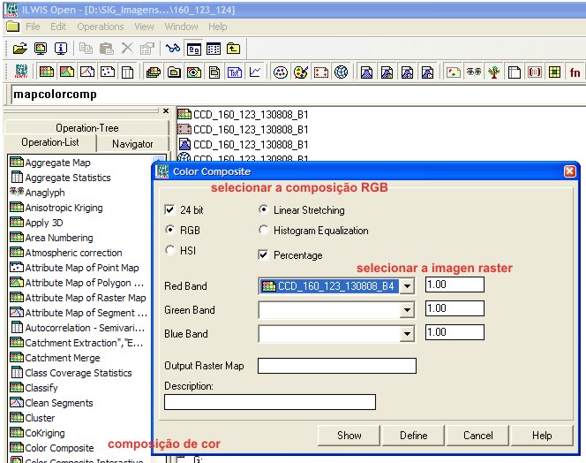Click the Delete X toolbar icon

[126, 49]
